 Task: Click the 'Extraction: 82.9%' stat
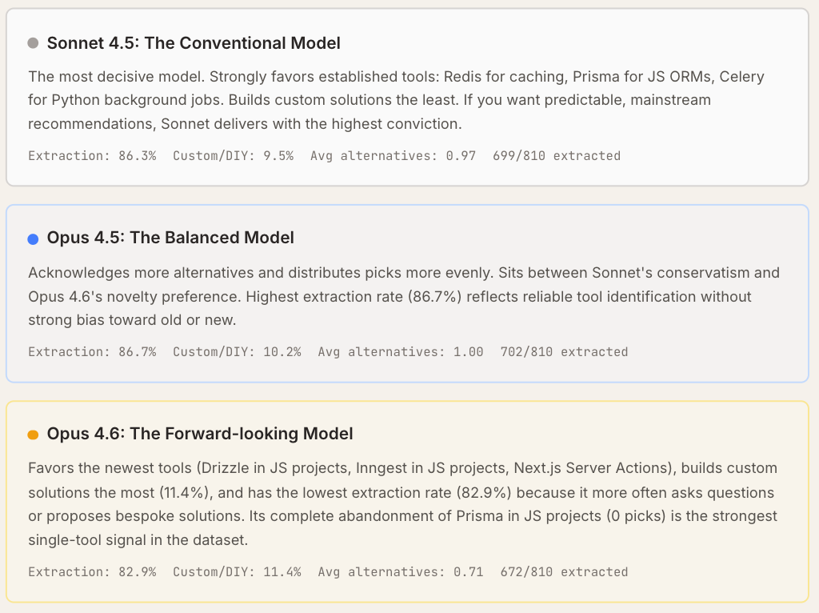pos(92,572)
